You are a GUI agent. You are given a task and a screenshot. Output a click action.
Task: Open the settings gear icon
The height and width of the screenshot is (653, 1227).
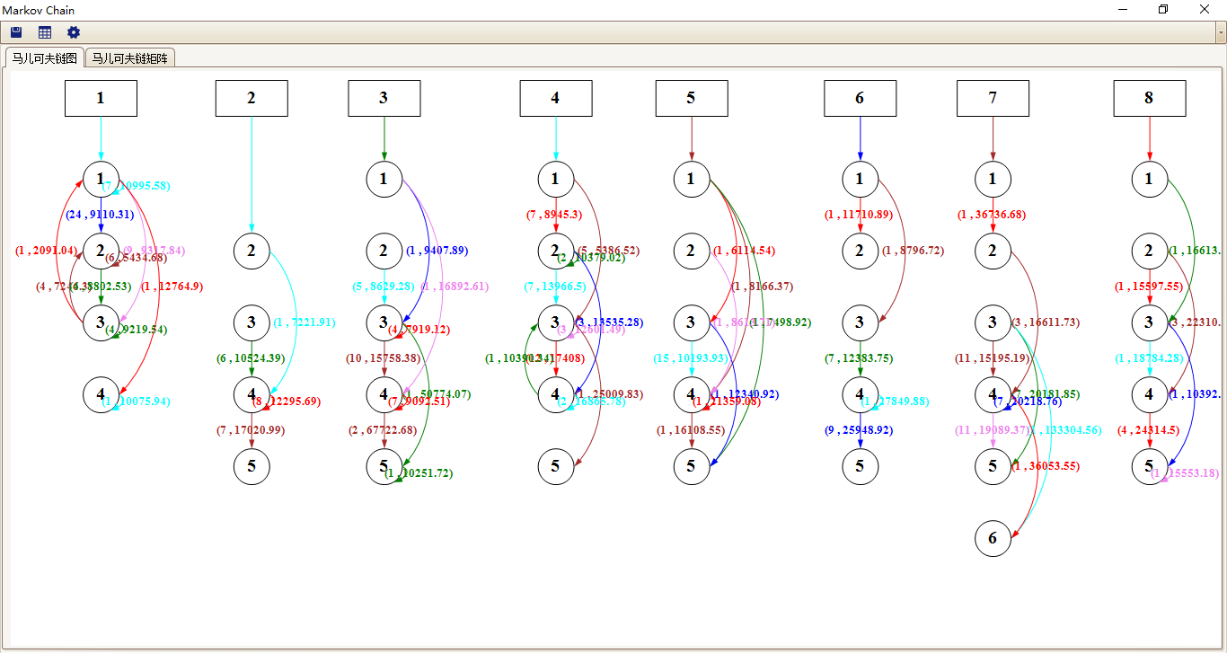pos(74,32)
